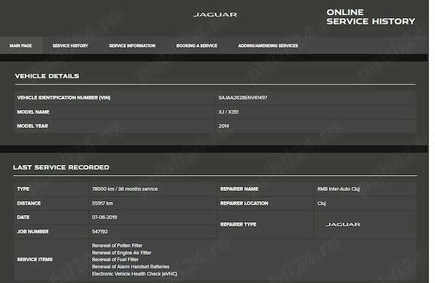Select repairer name RMB Inter-Auto Cluj
435x283 pixels.
[339, 189]
